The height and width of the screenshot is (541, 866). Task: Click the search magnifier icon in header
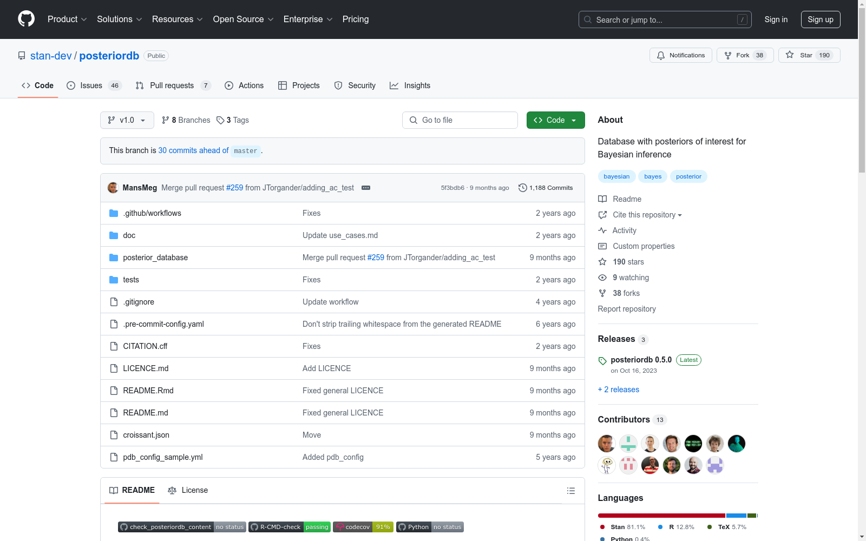[588, 19]
